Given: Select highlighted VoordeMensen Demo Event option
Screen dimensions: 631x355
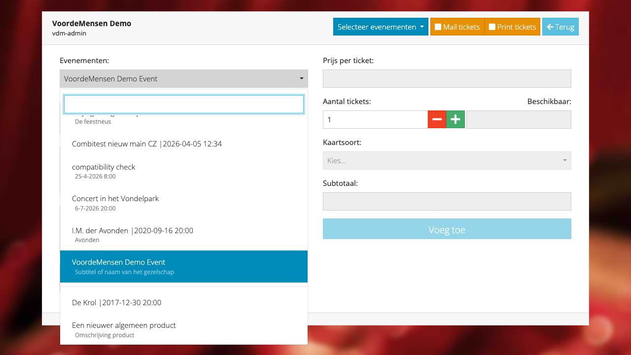Looking at the screenshot, I should (x=183, y=266).
